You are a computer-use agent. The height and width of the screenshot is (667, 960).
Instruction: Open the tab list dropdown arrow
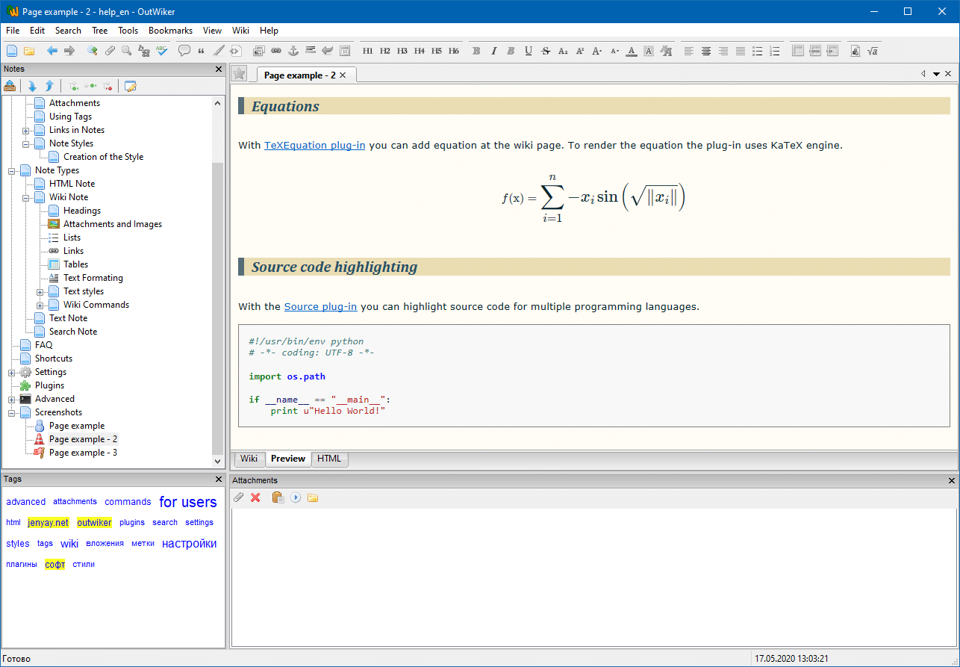tap(936, 74)
